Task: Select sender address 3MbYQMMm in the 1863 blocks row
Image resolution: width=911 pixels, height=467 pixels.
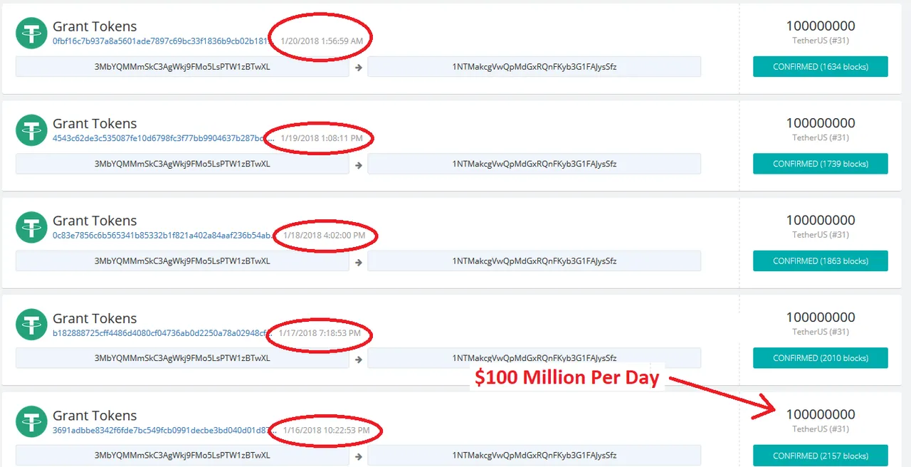Action: coord(182,261)
